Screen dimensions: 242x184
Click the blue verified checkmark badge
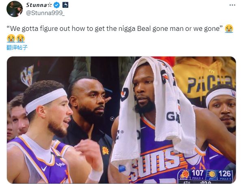[56, 5]
